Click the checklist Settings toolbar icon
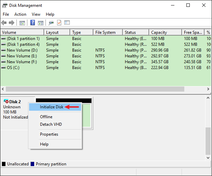This screenshot has height=176, width=212. (x=67, y=23)
